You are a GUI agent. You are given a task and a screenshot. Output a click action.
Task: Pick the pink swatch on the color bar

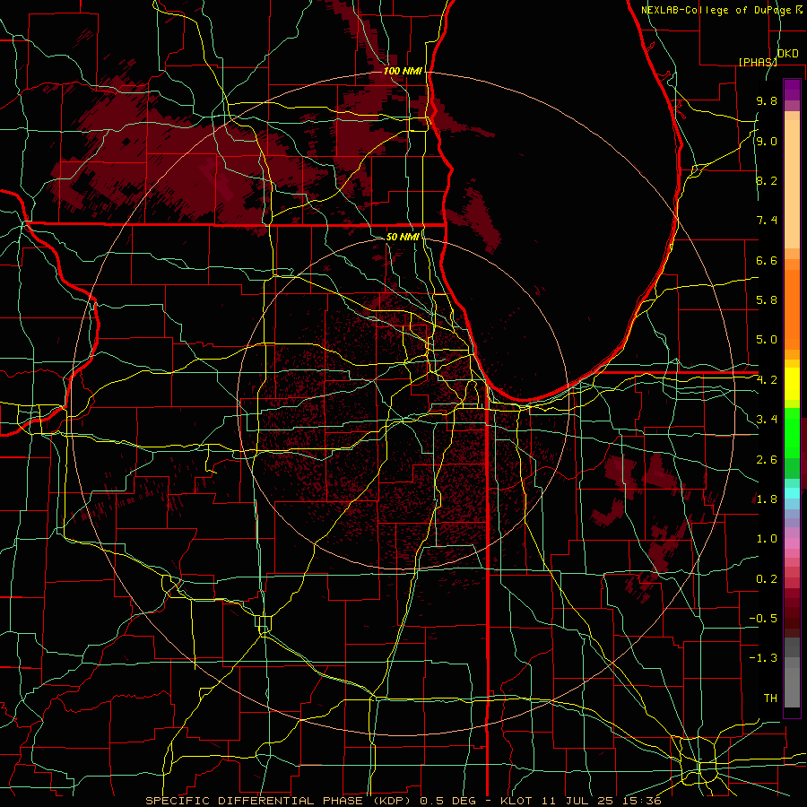point(792,543)
